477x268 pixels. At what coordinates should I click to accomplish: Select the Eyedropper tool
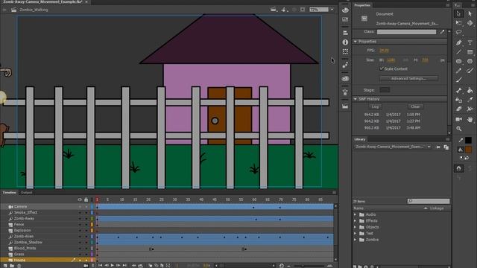[x=470, y=100]
